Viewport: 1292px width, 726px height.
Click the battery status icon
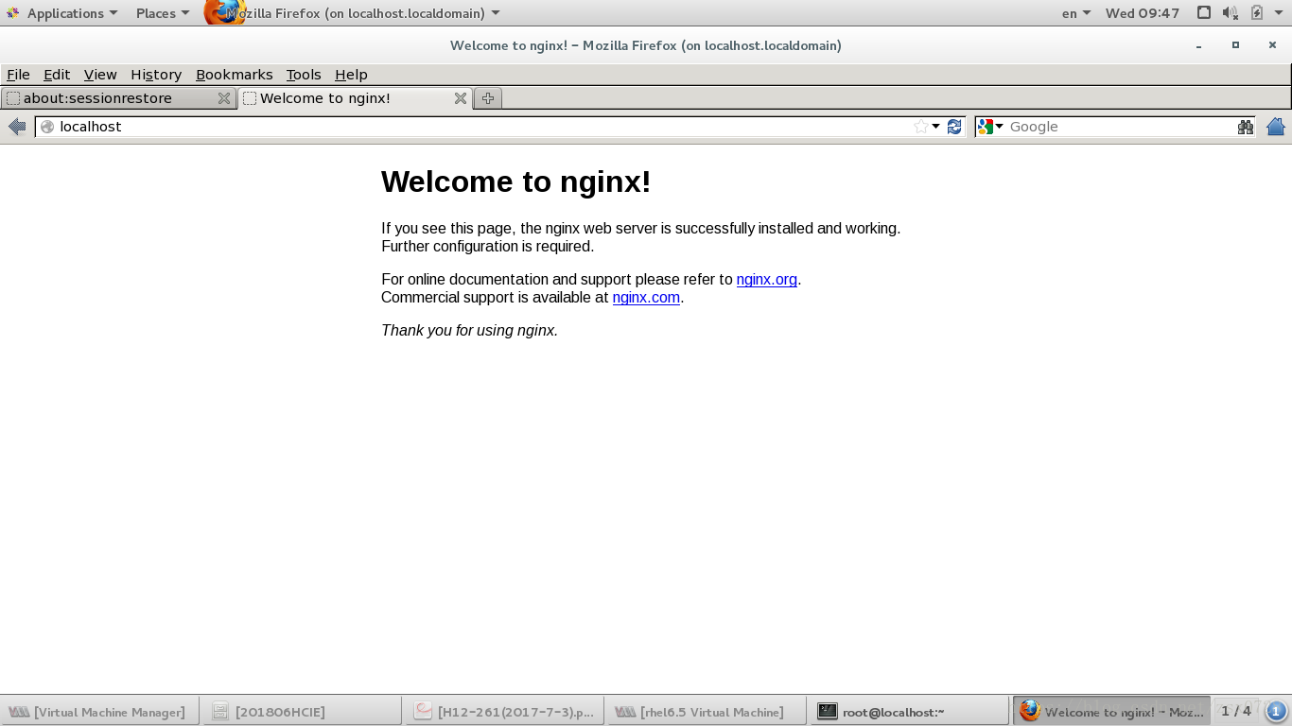coord(1256,13)
